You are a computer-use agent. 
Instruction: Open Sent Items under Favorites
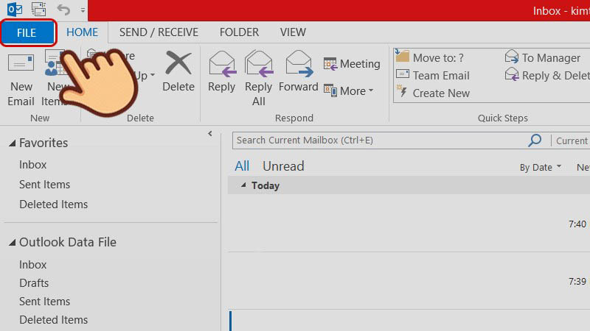(45, 185)
